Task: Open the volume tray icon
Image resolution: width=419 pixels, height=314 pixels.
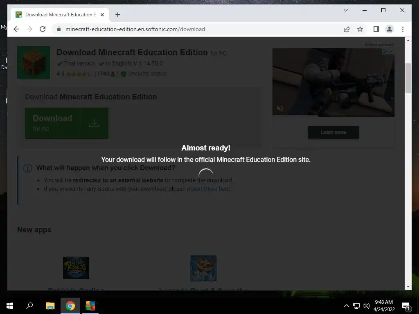Action: pyautogui.click(x=366, y=306)
